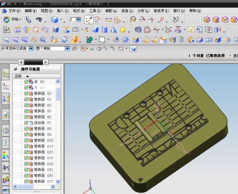Click the rectangle selection method icon
The width and height of the screenshot is (238, 194).
coord(121,49)
